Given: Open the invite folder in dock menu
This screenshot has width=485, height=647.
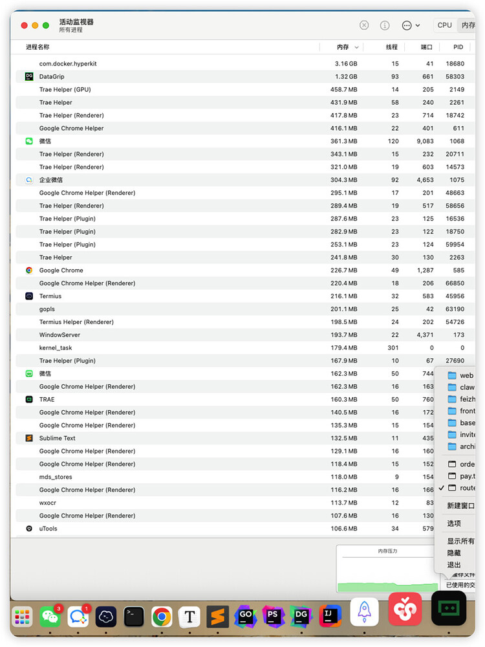Looking at the screenshot, I should (460, 435).
